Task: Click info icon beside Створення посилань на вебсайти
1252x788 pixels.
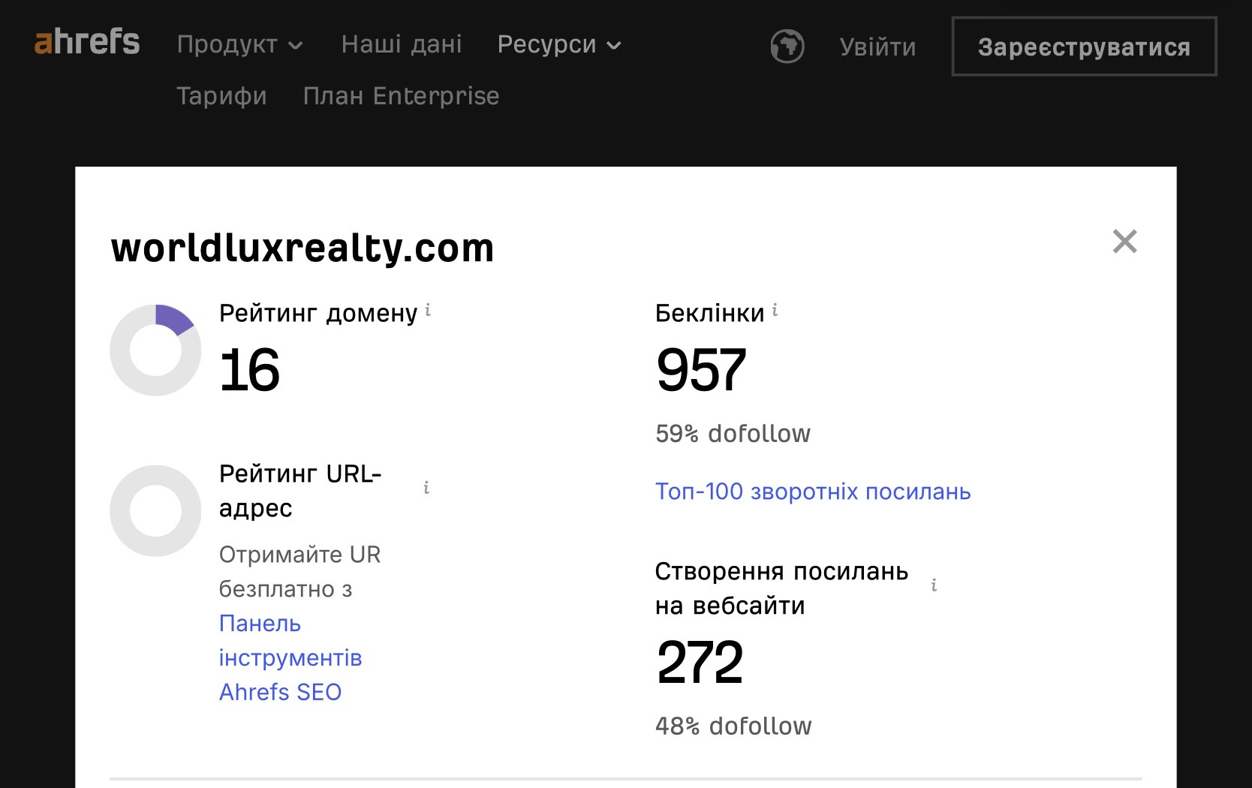Action: click(934, 585)
